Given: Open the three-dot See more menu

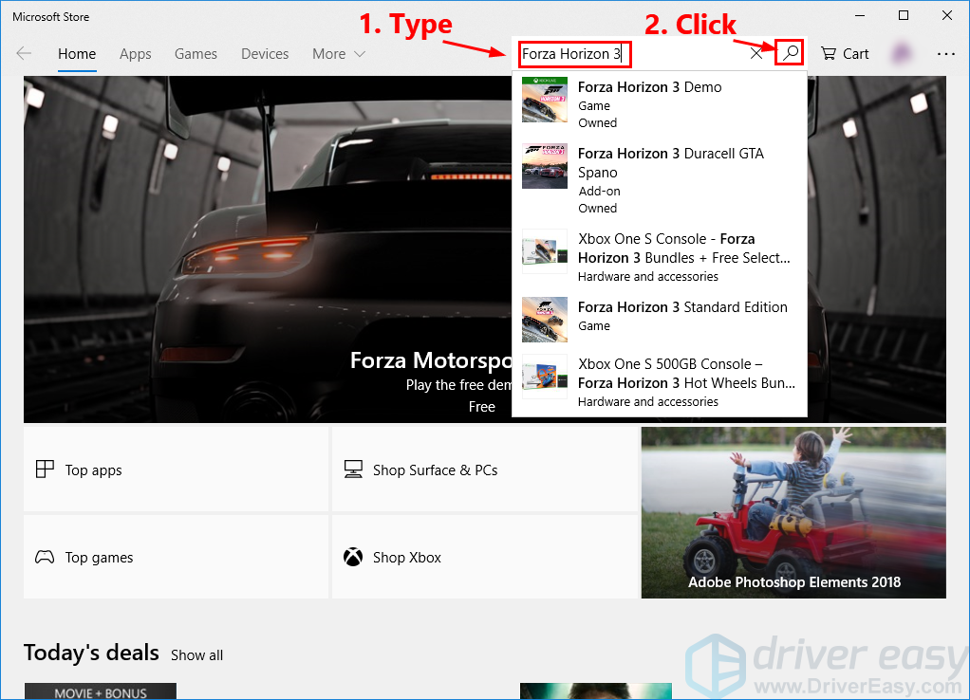Looking at the screenshot, I should tap(945, 54).
